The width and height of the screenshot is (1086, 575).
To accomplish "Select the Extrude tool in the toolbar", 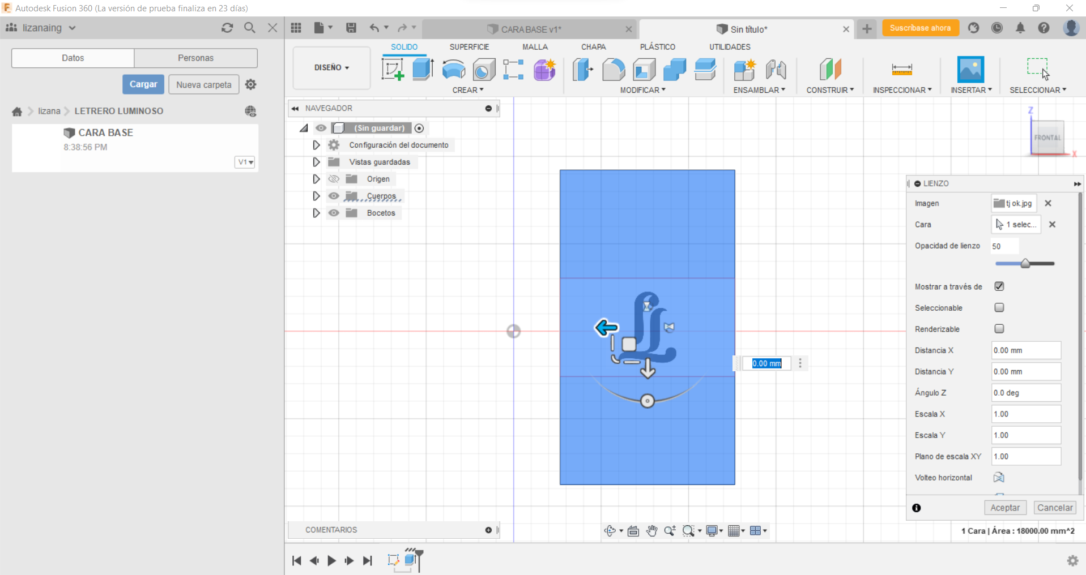I will pyautogui.click(x=423, y=70).
